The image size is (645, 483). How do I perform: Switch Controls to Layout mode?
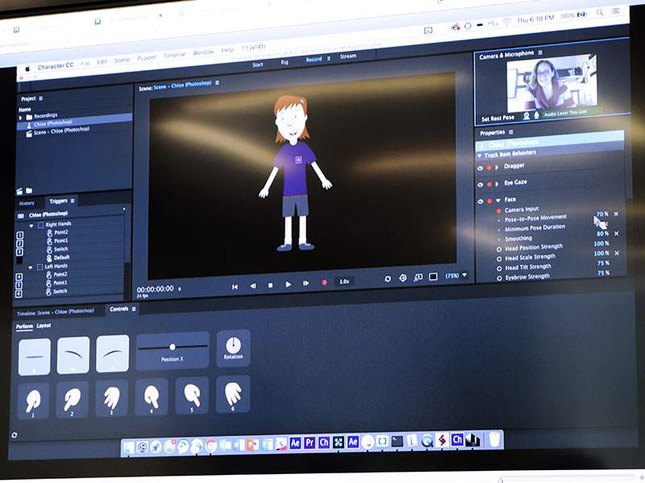coord(44,326)
